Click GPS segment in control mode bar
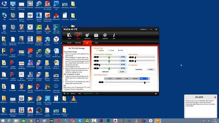The width and height of the screenshot is (219, 123). click(x=110, y=79)
